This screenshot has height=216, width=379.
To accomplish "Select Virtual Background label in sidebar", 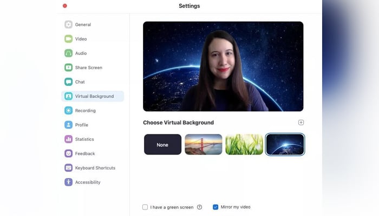I will [94, 96].
